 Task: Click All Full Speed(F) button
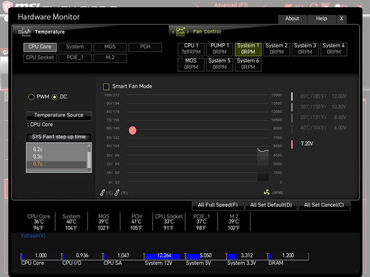click(218, 205)
